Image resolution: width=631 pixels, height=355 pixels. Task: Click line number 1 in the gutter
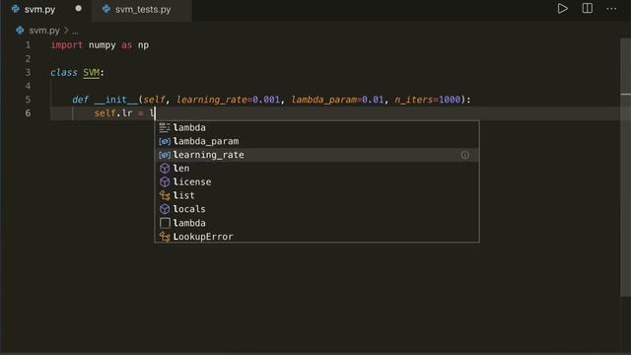(28, 45)
